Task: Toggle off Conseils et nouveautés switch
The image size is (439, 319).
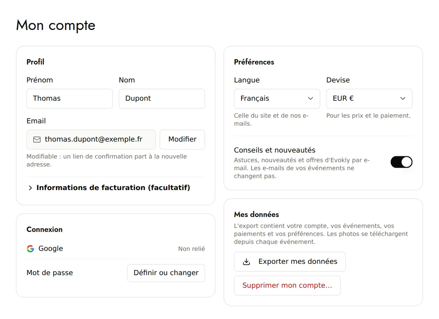Action: 401,162
